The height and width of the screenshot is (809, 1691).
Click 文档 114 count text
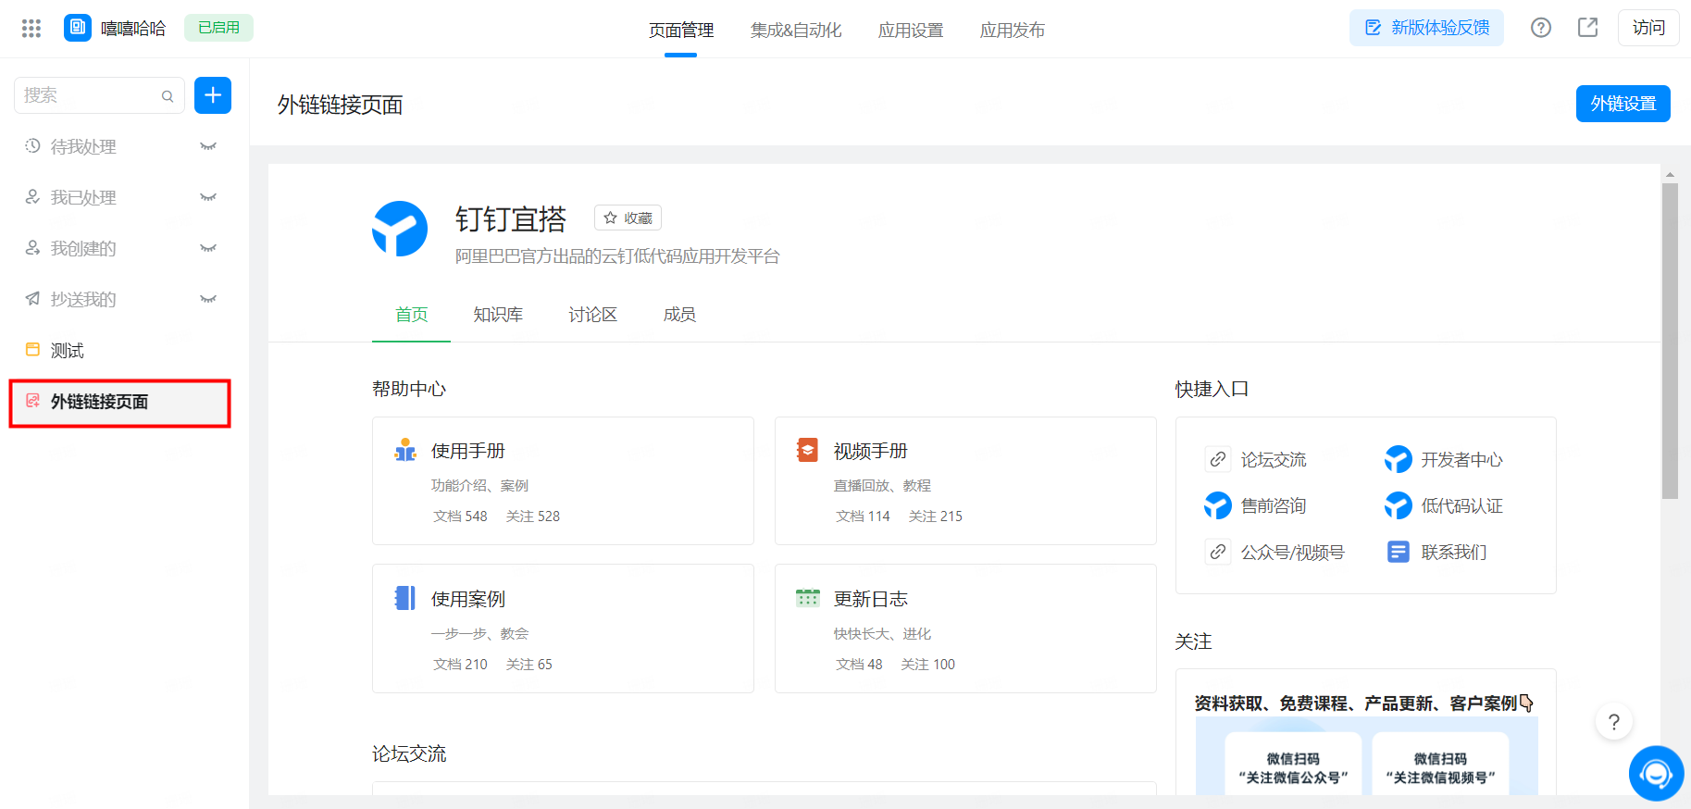point(863,517)
